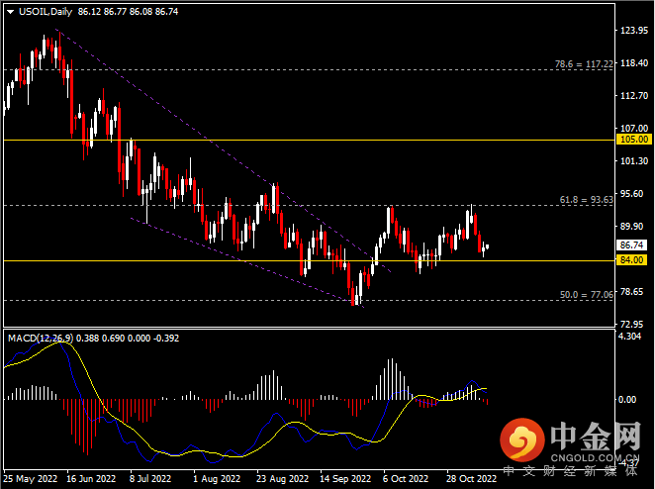This screenshot has width=655, height=489.
Task: Click the OHLC values 86.12 86.77 86.08 86.74
Action: pos(128,12)
